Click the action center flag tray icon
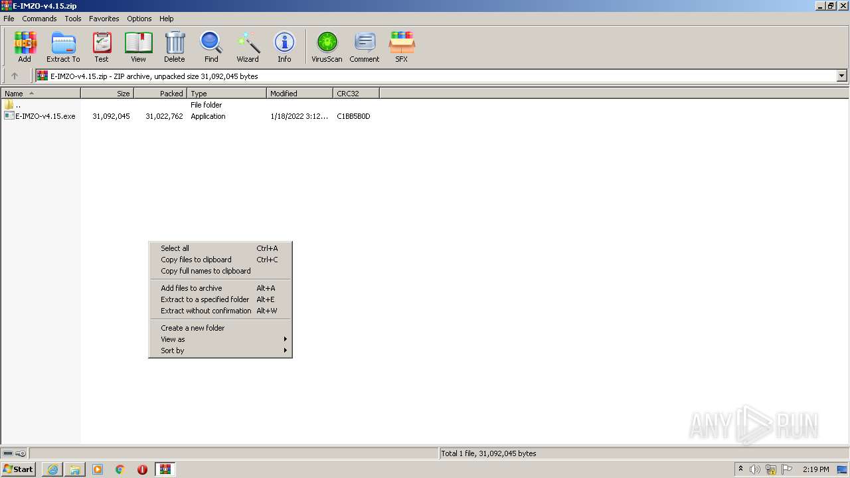The height and width of the screenshot is (478, 850). pyautogui.click(x=787, y=469)
